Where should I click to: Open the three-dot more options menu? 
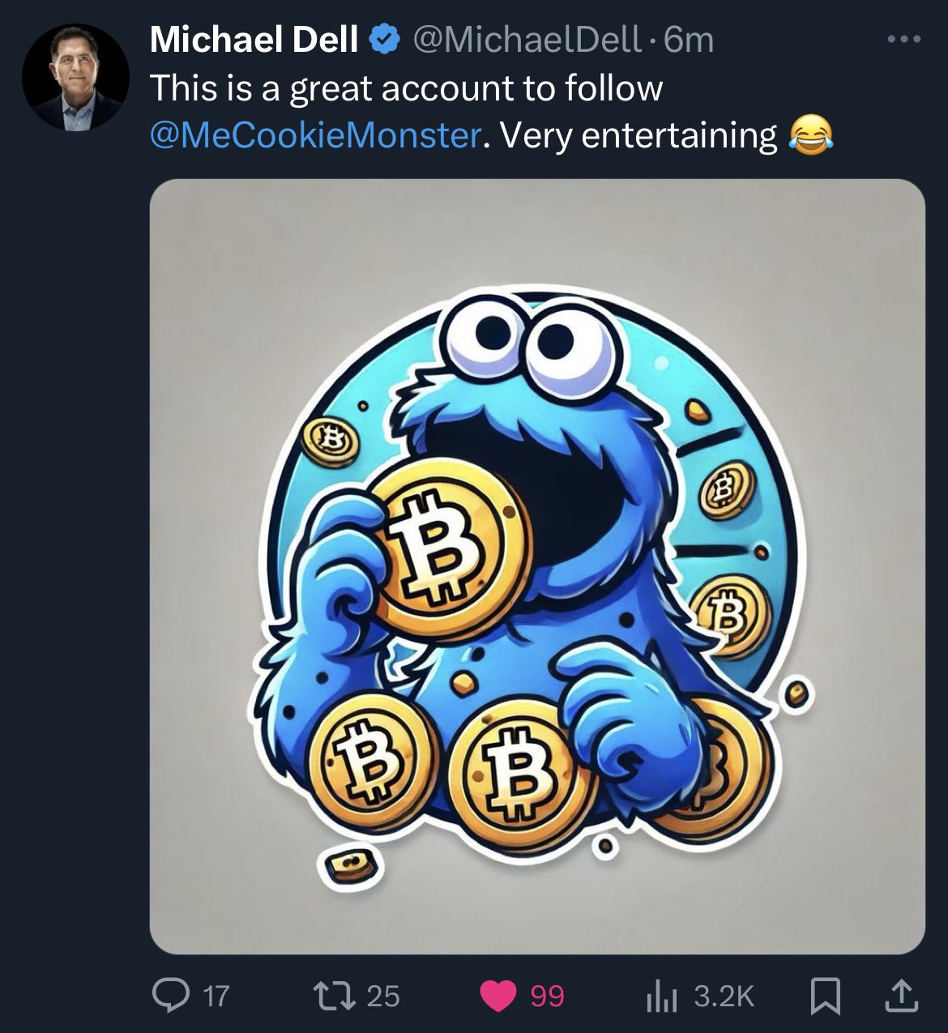[903, 39]
